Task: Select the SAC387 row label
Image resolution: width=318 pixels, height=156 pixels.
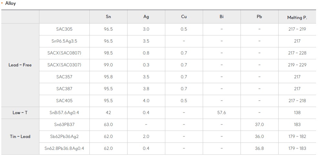Action: [64, 89]
